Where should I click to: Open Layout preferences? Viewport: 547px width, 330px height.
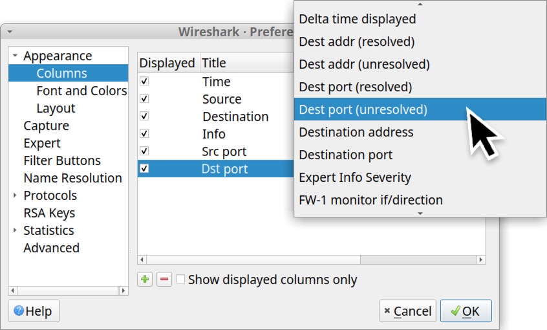click(x=56, y=108)
